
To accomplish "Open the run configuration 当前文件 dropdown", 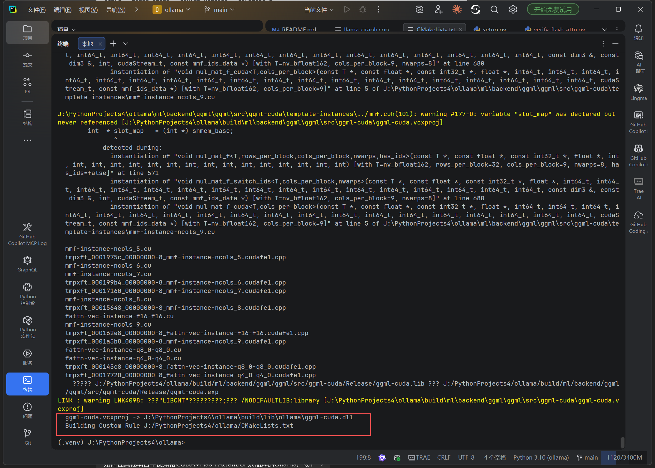I will pyautogui.click(x=319, y=10).
